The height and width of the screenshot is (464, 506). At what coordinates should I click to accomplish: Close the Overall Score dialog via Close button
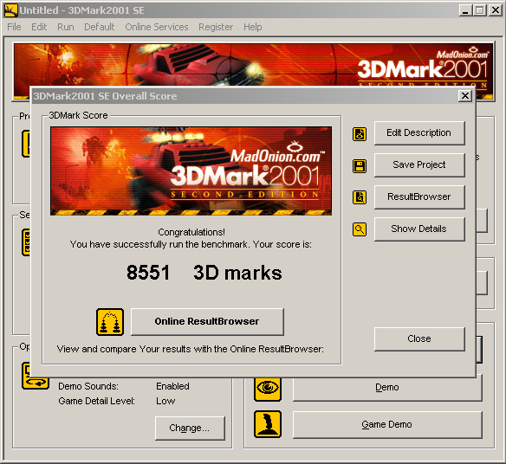pyautogui.click(x=419, y=338)
